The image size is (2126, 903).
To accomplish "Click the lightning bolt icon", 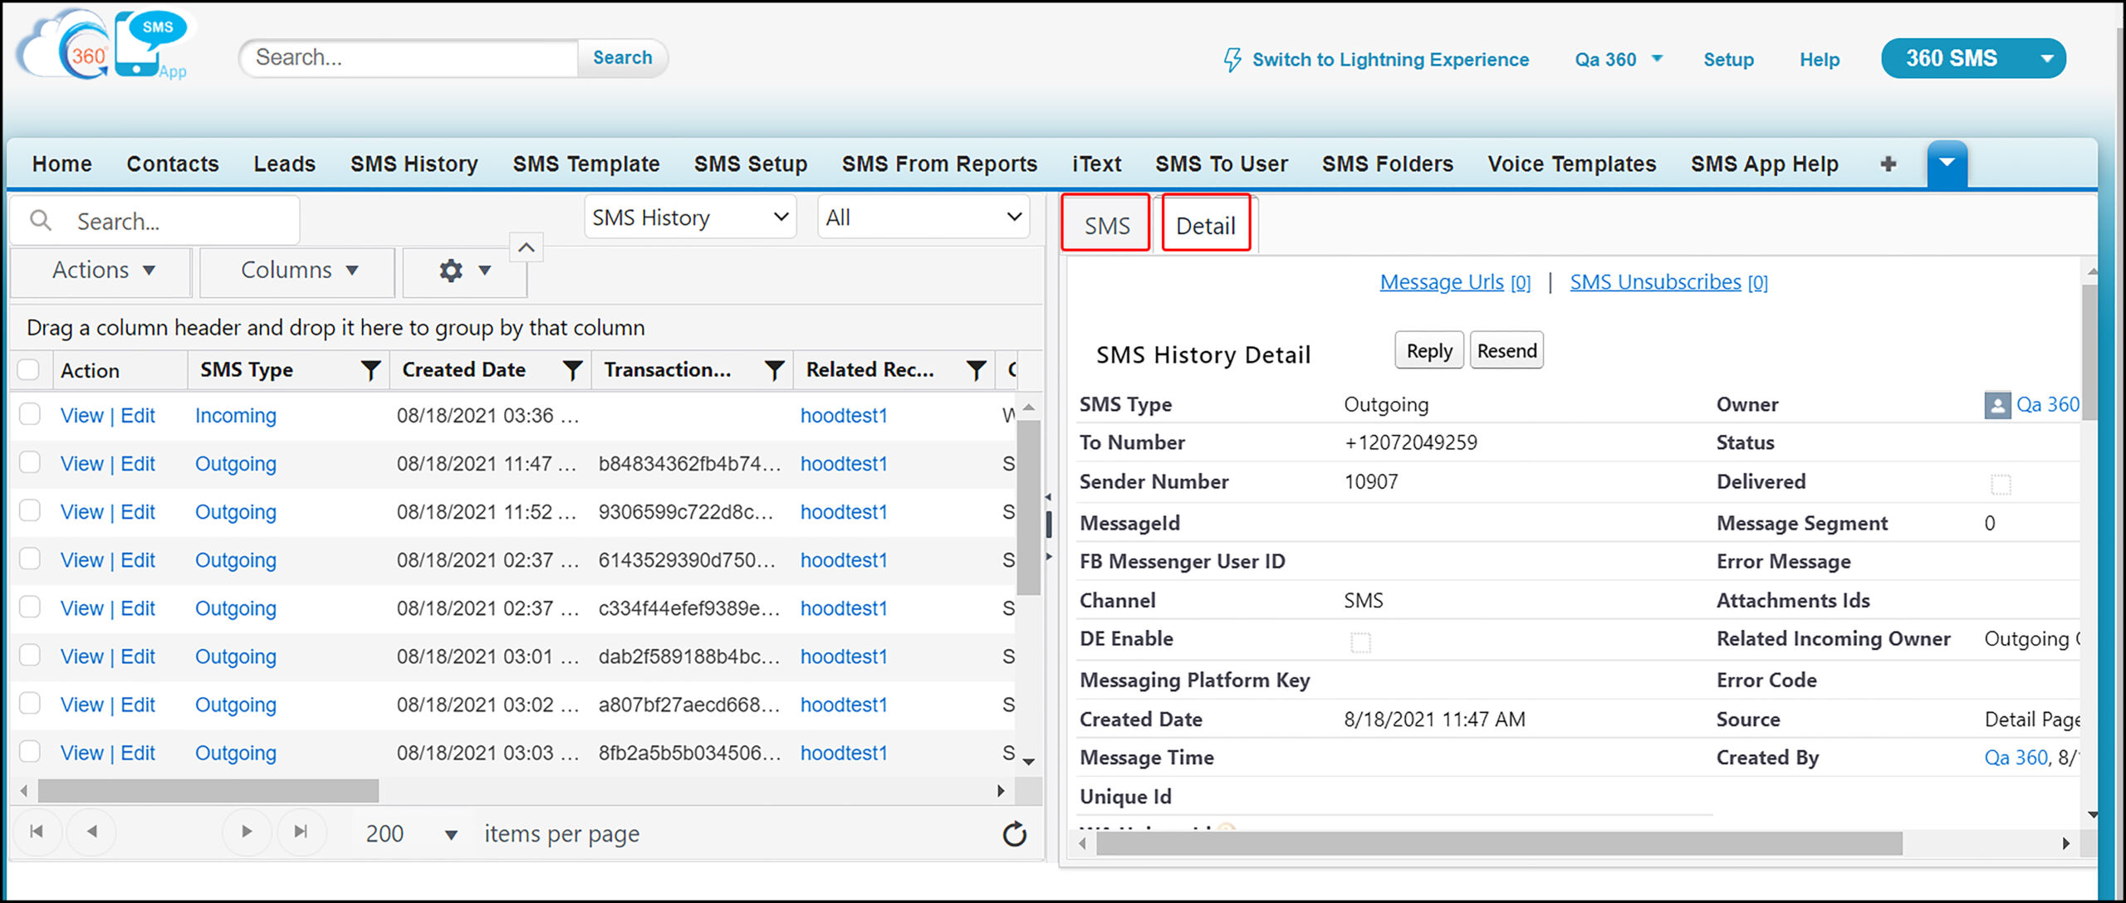I will (1232, 60).
